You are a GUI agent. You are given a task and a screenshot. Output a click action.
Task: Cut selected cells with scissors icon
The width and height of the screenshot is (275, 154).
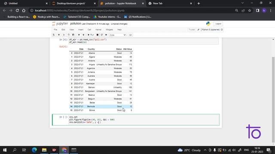pos(64,35)
